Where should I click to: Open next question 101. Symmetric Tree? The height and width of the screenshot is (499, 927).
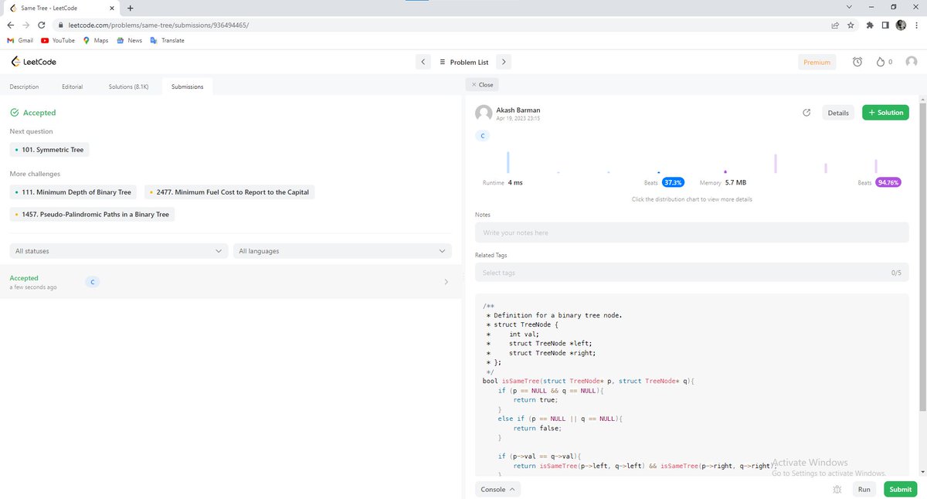[49, 150]
